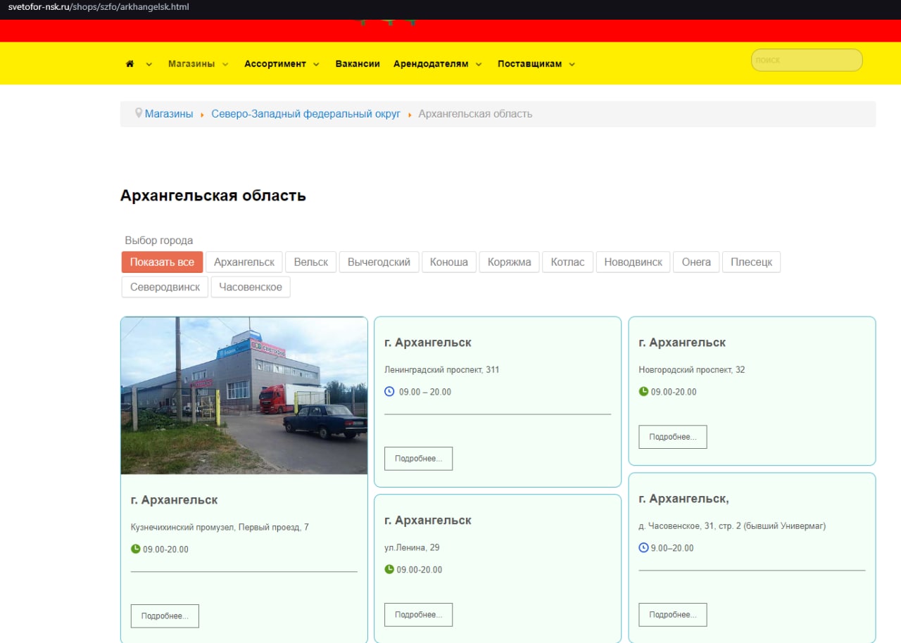Image resolution: width=901 pixels, height=643 pixels.
Task: Click green clock icon on Кузнечихинский промузел card
Action: pyautogui.click(x=136, y=549)
